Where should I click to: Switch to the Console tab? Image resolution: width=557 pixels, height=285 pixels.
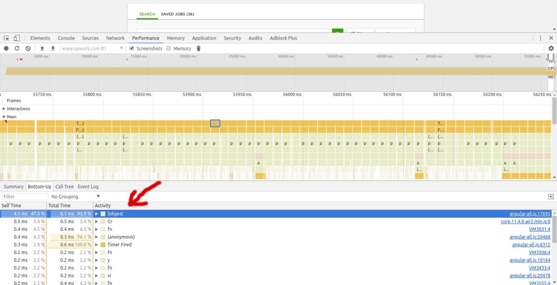coord(66,38)
